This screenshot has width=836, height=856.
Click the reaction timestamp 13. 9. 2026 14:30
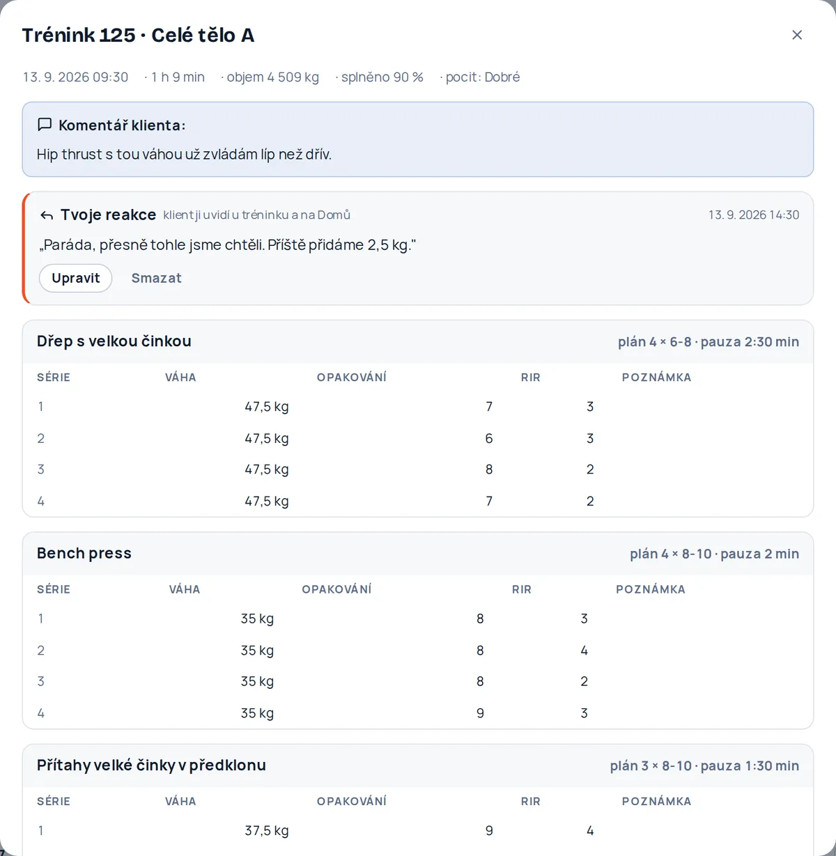coord(754,215)
